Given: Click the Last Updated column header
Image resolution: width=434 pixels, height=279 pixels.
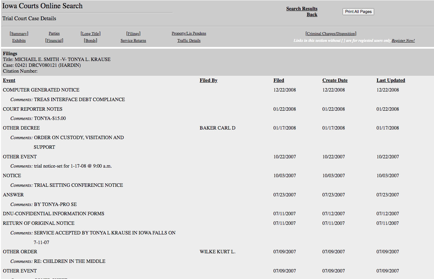Looking at the screenshot, I should [x=391, y=80].
